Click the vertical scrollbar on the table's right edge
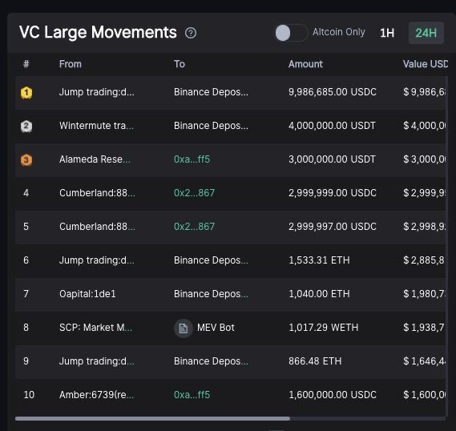456x431 pixels. point(446,246)
